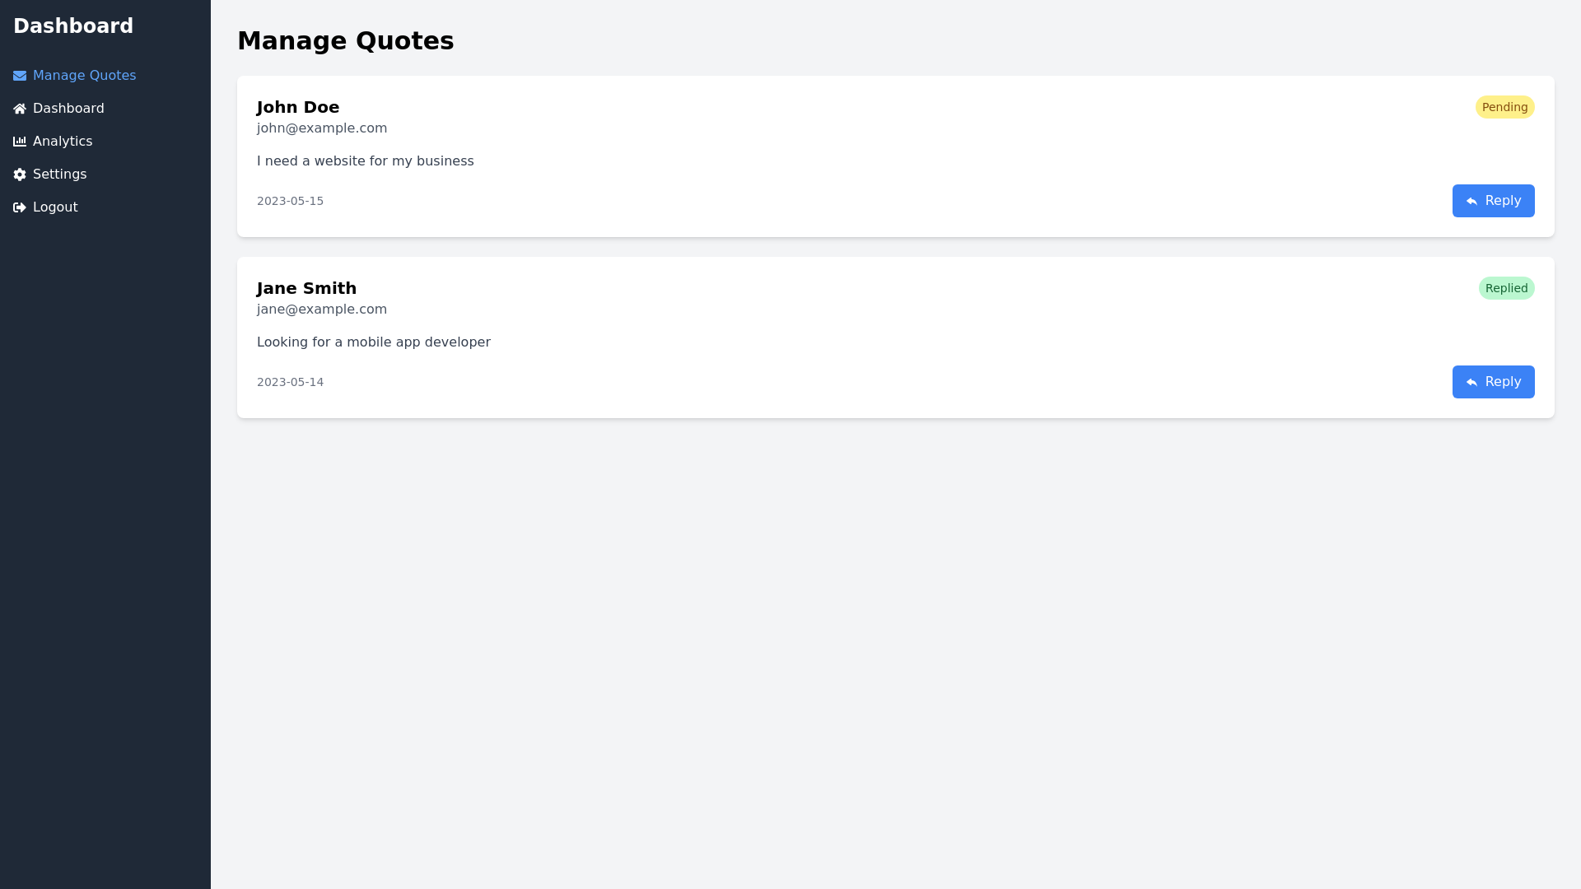Viewport: 1581px width, 889px height.
Task: Click reply arrow icon on John Doe's quote
Action: [1471, 202]
